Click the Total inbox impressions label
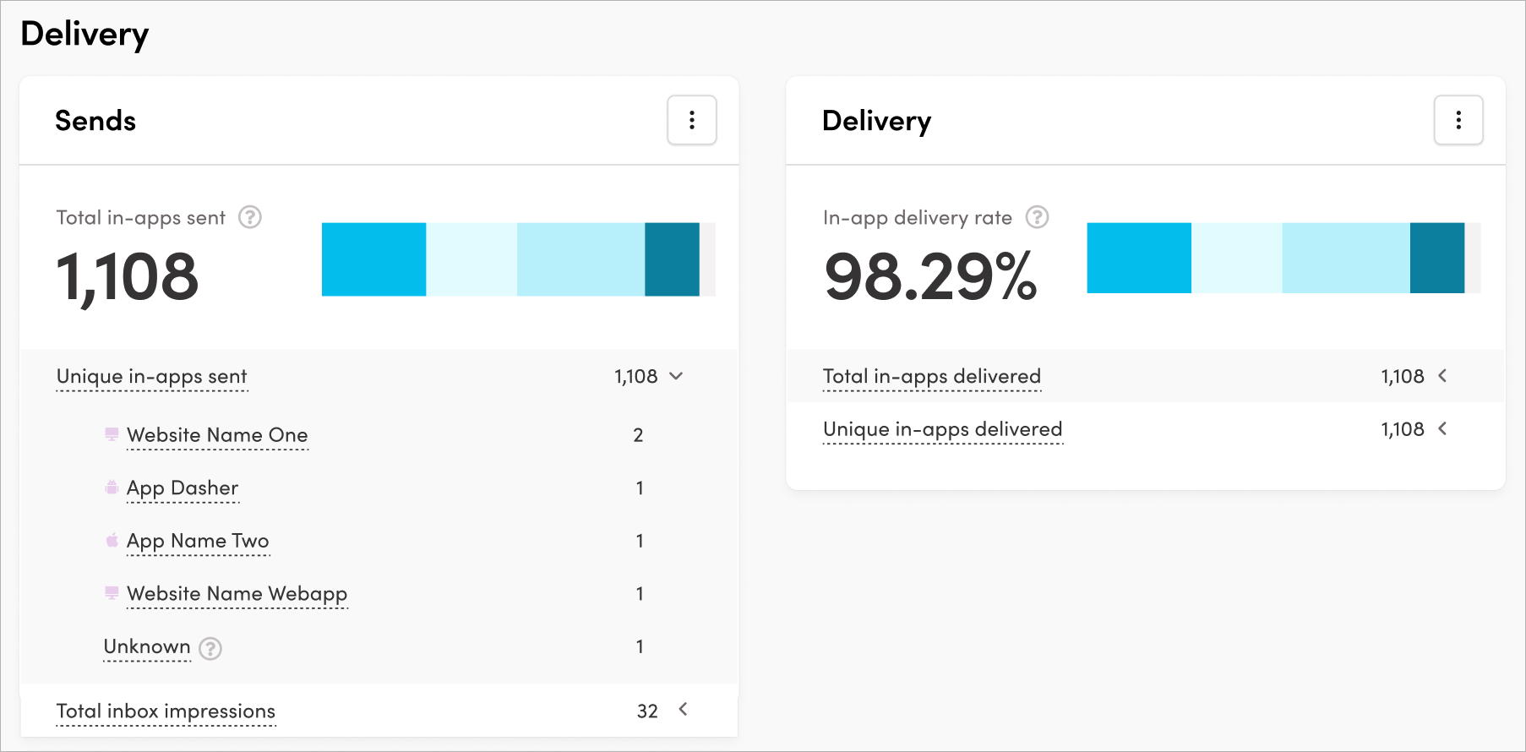The image size is (1526, 752). [166, 711]
